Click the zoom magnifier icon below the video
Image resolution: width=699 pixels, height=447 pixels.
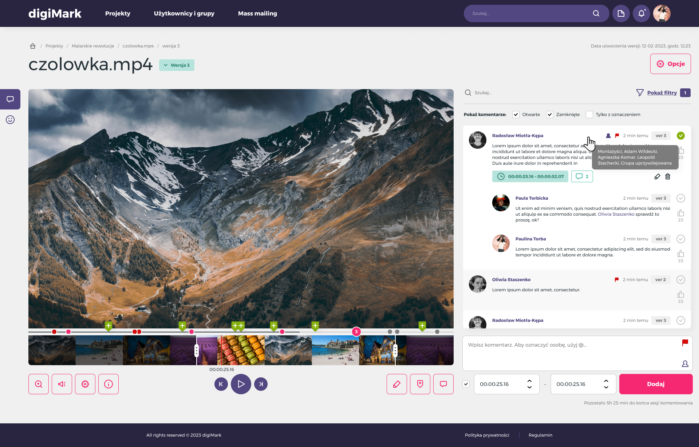39,384
